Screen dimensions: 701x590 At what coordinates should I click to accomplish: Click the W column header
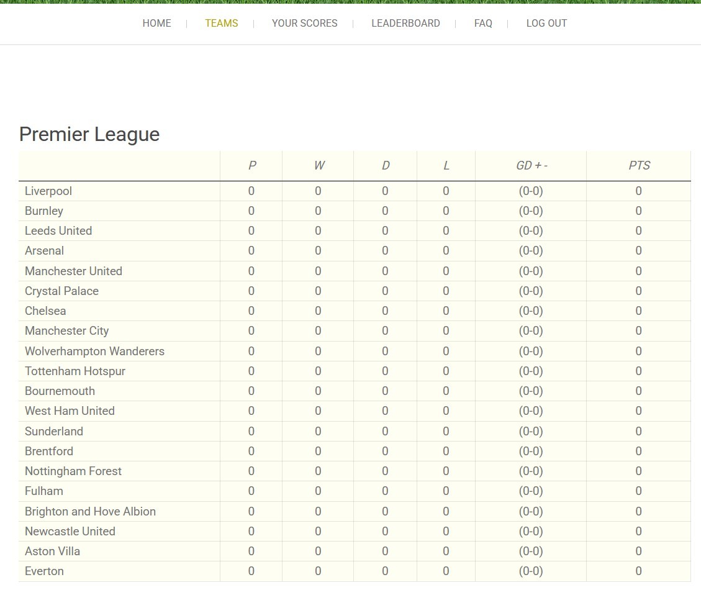pos(319,165)
